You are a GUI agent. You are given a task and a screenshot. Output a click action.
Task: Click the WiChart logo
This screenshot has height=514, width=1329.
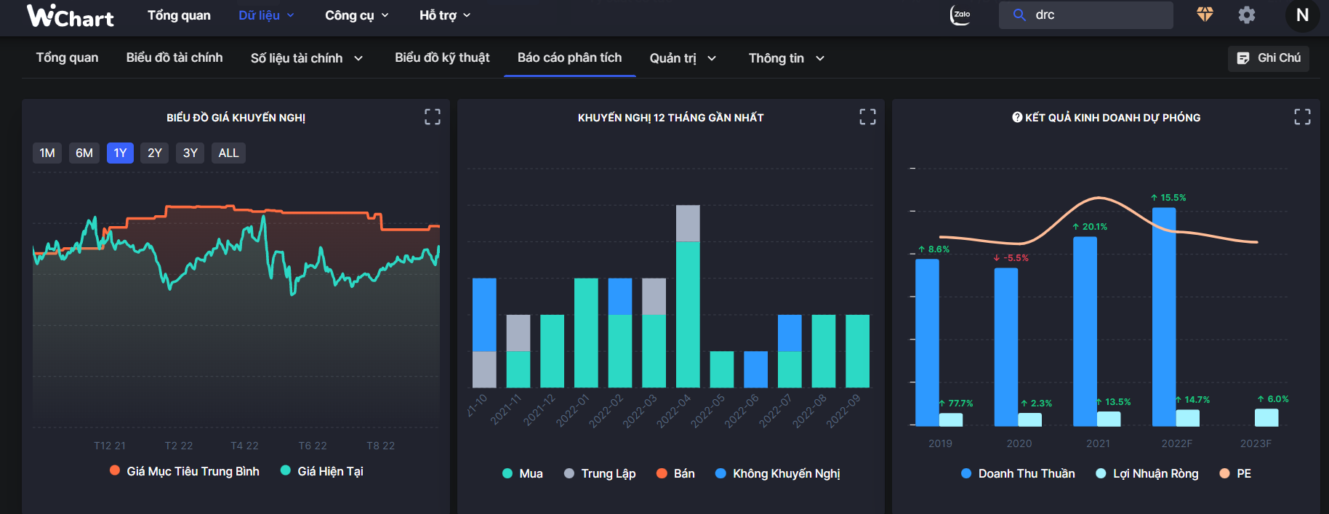tap(71, 16)
